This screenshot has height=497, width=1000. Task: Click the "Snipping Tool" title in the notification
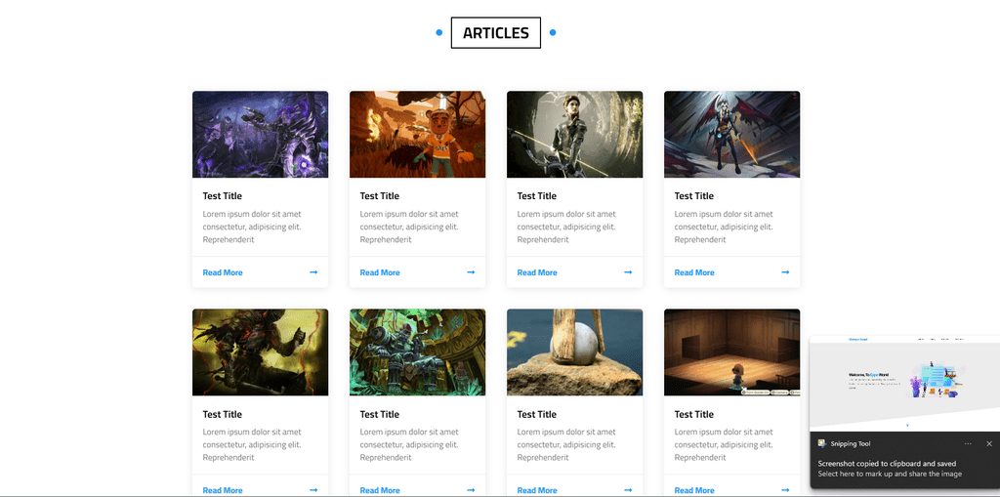pos(851,443)
